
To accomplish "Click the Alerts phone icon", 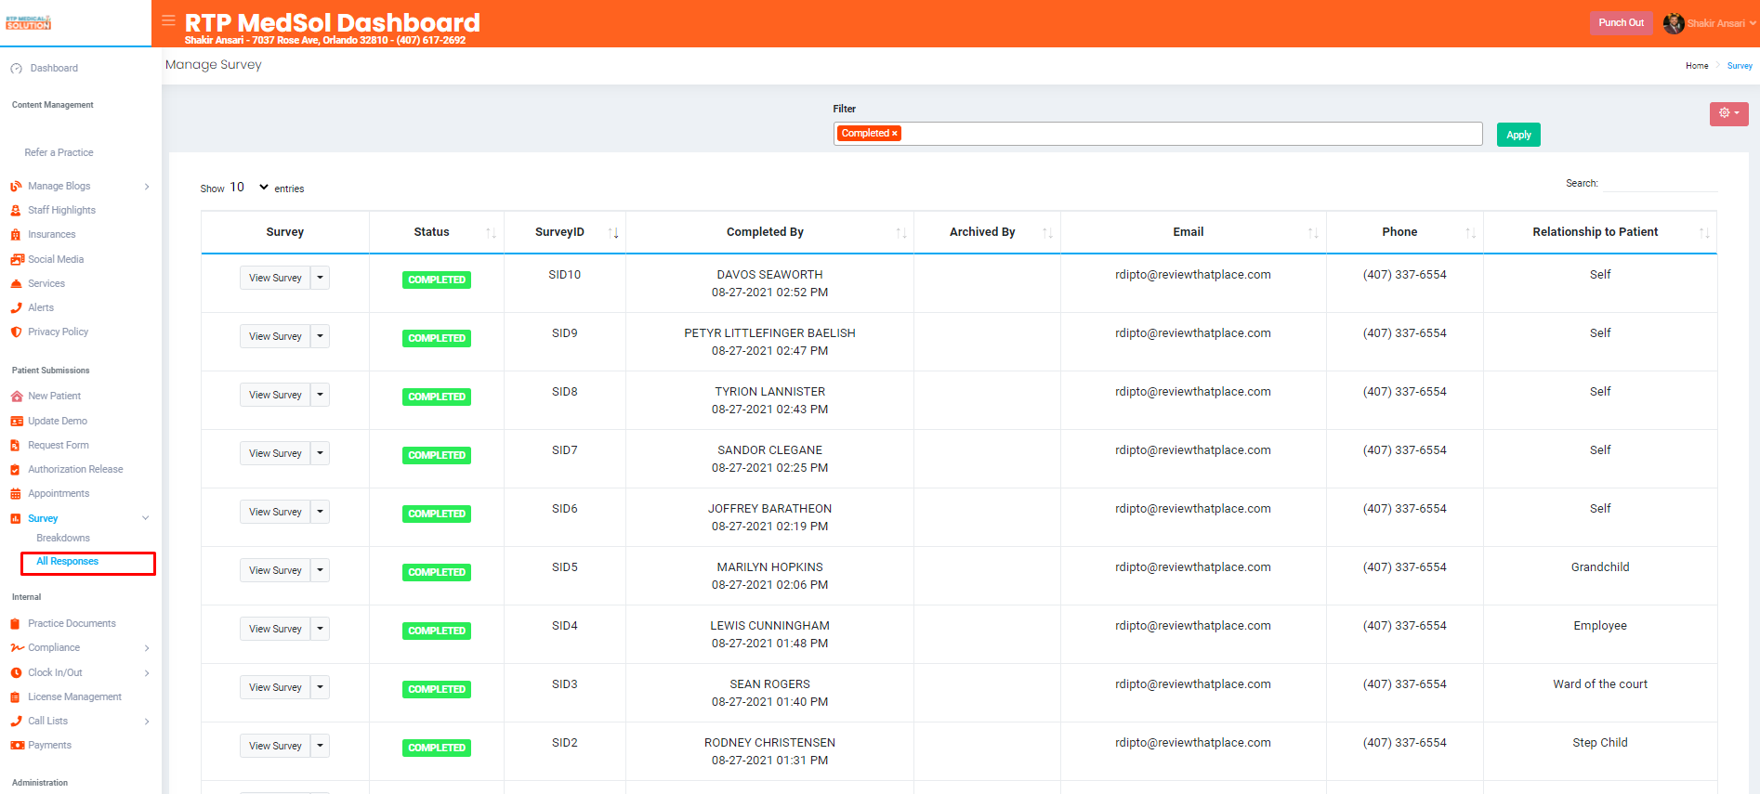I will pyautogui.click(x=16, y=308).
